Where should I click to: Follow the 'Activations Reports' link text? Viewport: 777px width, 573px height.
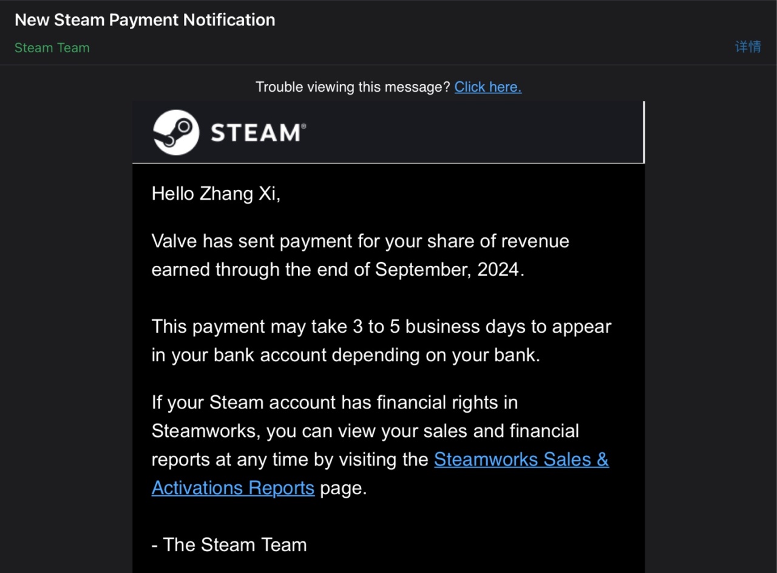click(233, 488)
